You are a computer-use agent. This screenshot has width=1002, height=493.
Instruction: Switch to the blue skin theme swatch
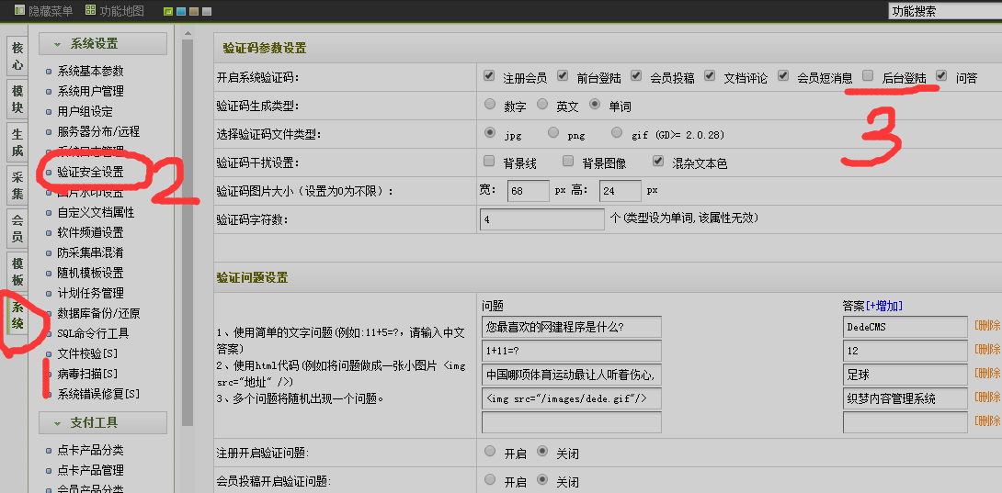coord(181,12)
